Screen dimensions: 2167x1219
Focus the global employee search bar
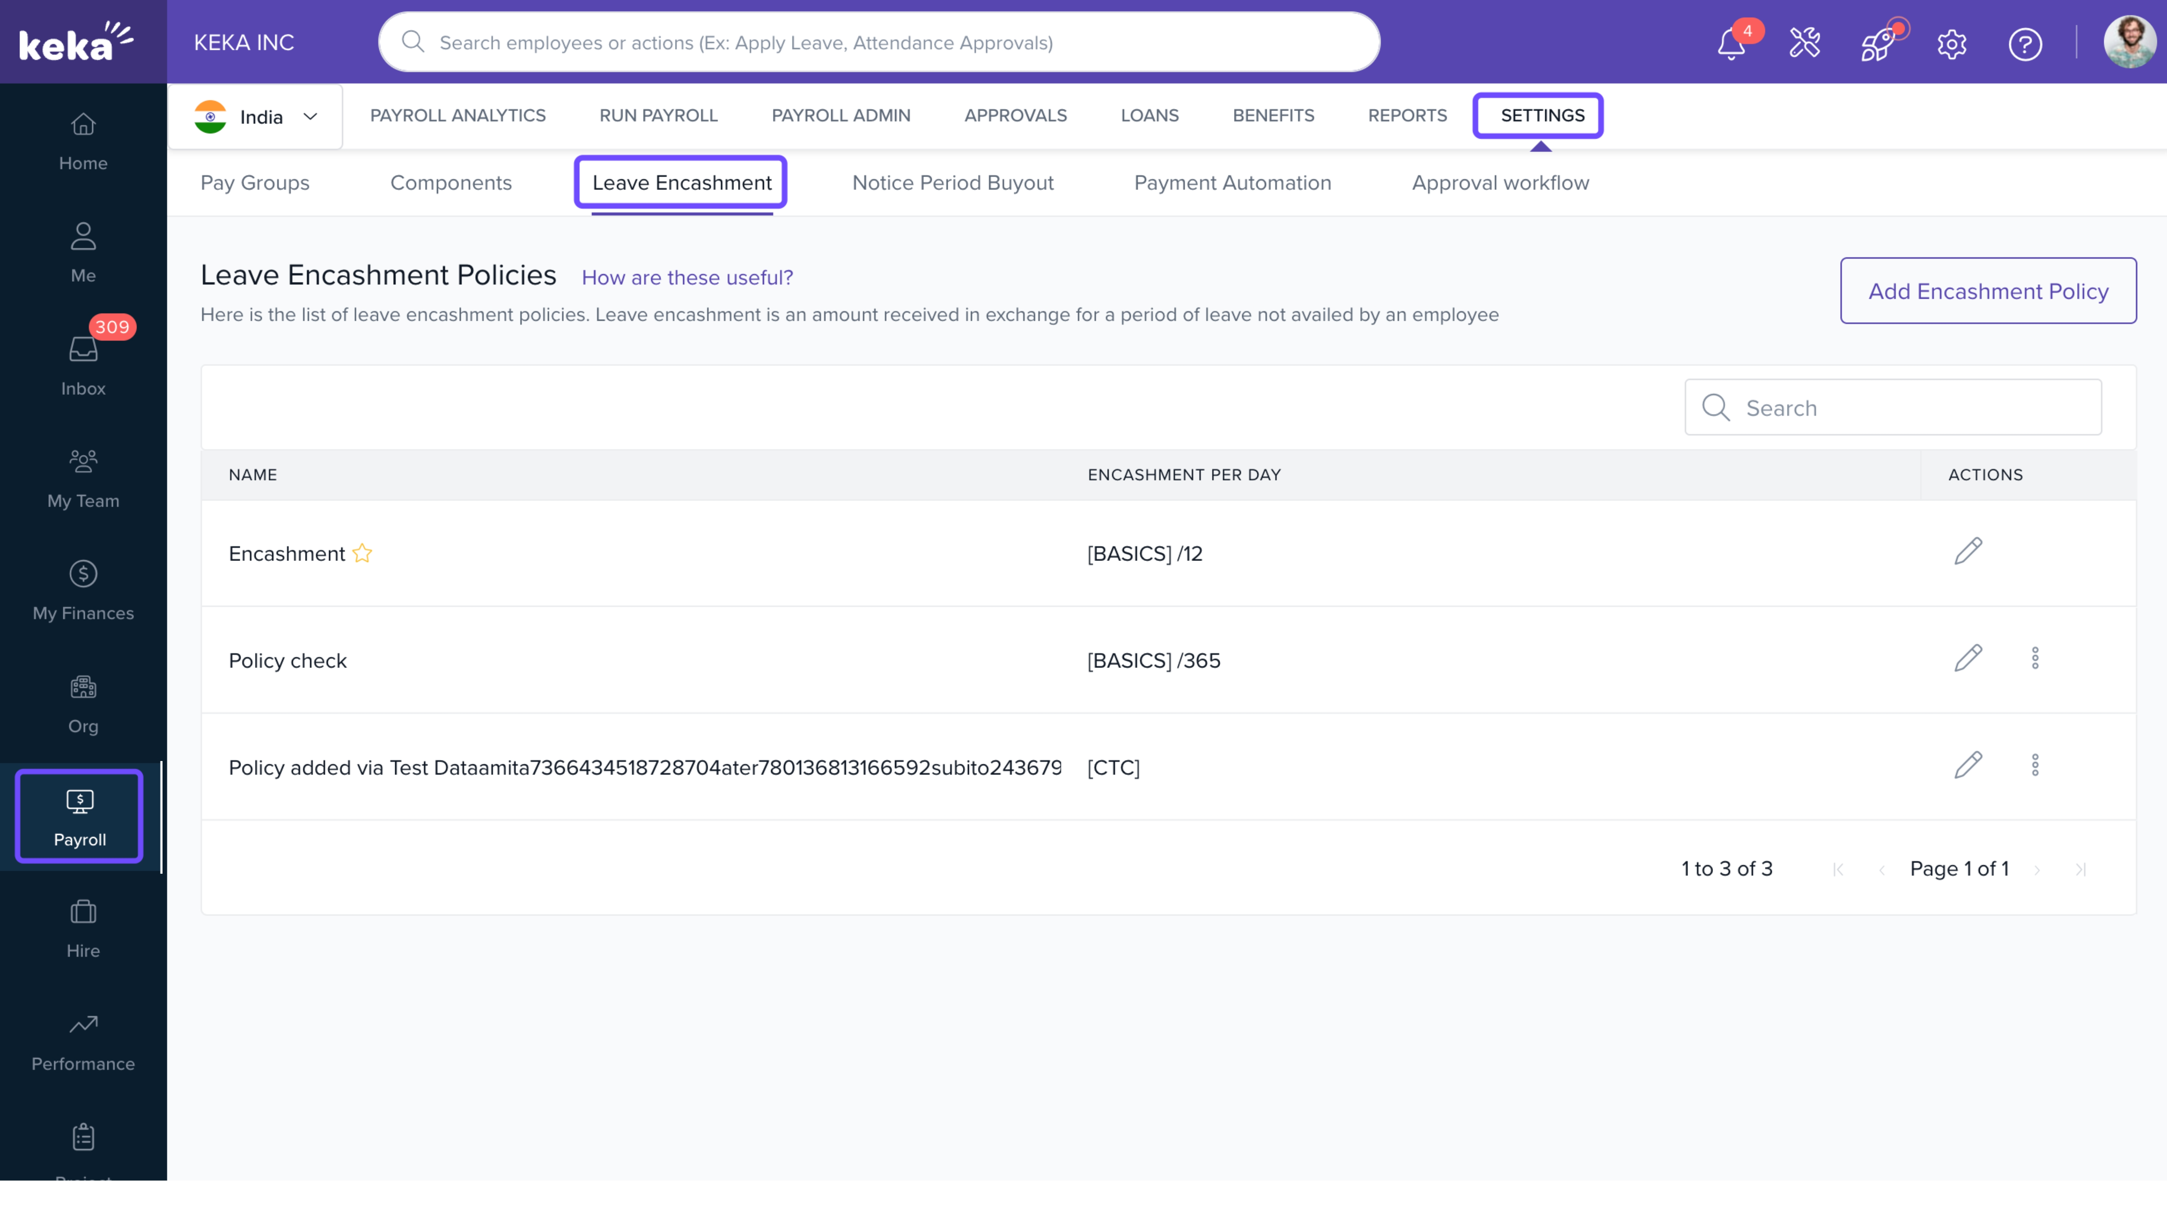coord(879,43)
